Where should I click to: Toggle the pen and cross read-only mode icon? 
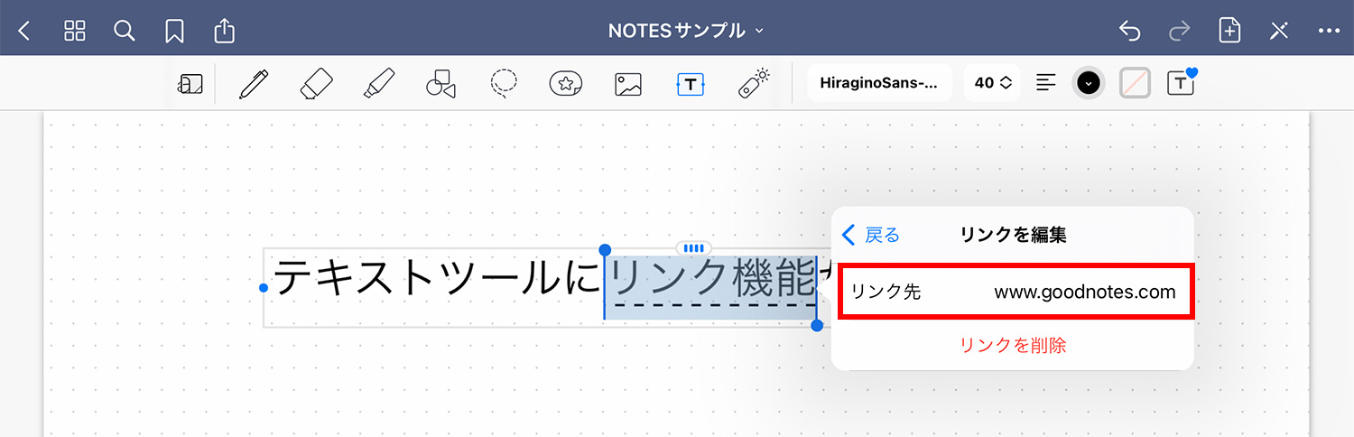(1279, 31)
